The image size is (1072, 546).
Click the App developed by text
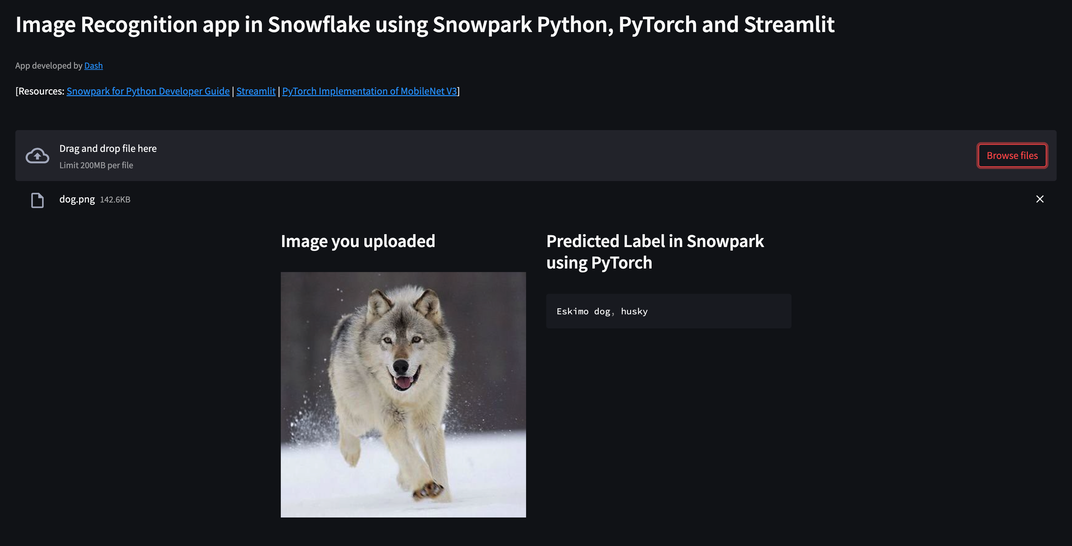pyautogui.click(x=49, y=65)
